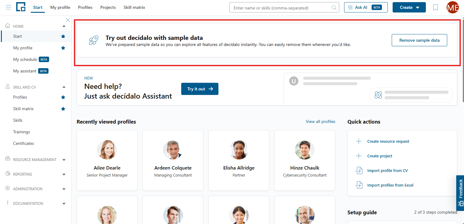The width and height of the screenshot is (464, 224).
Task: Toggle favorite star next to My profile
Action: pyautogui.click(x=63, y=48)
